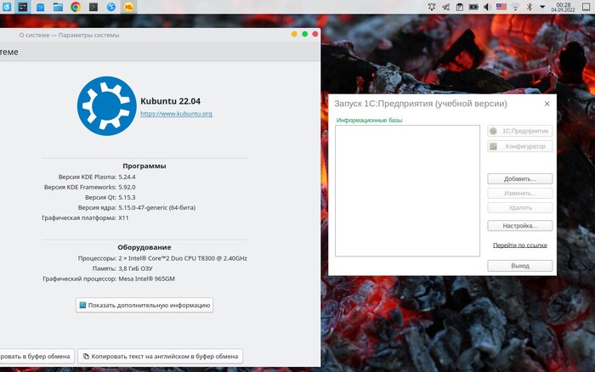Click the 1C launcher title text
This screenshot has height=372, width=595.
click(421, 104)
